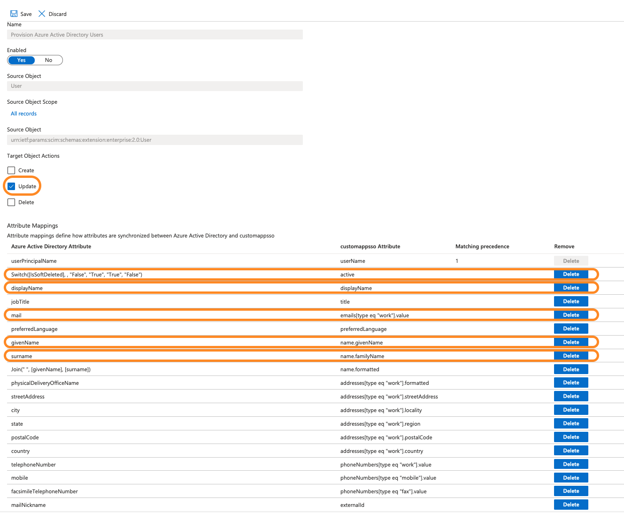Screen dimensions: 624x513
Task: Remove the mailNickname externalId mapping
Action: point(571,505)
